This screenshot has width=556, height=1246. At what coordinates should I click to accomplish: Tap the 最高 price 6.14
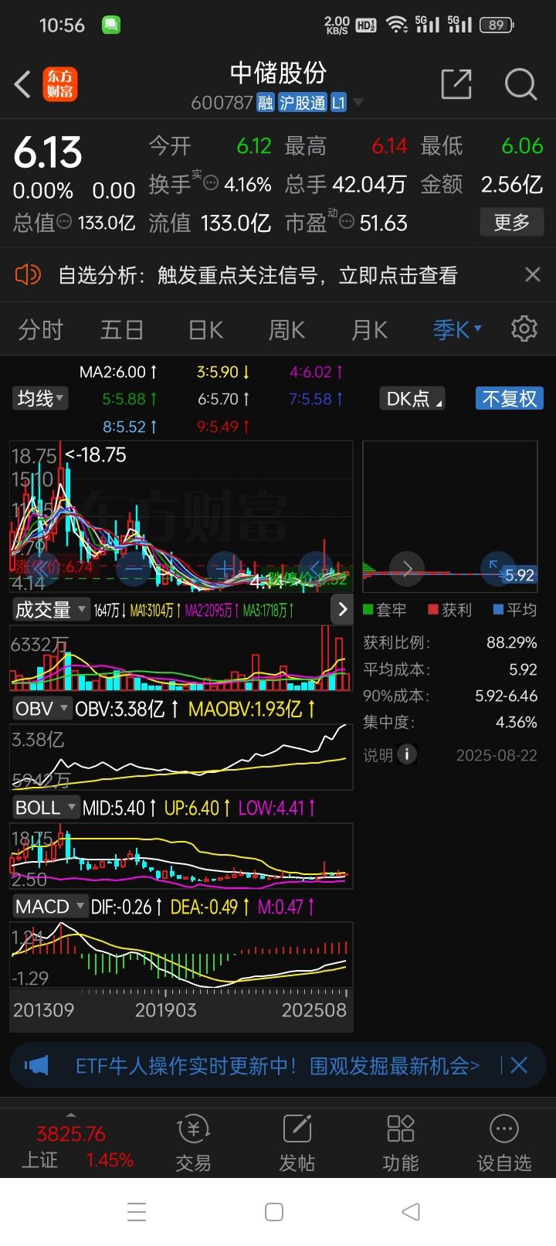(389, 145)
